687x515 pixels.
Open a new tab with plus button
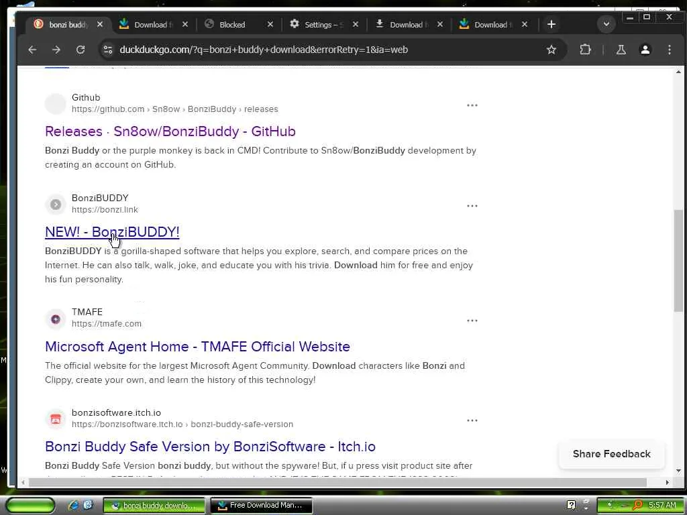(x=551, y=25)
